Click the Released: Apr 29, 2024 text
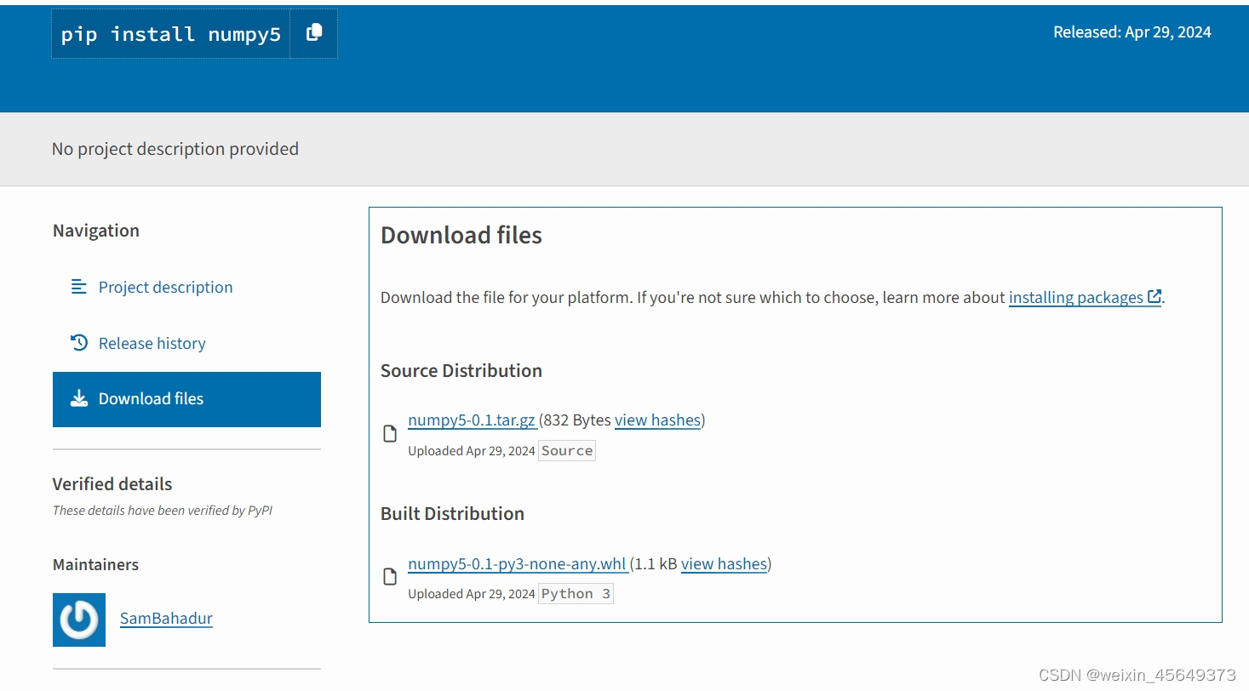 coord(1132,32)
